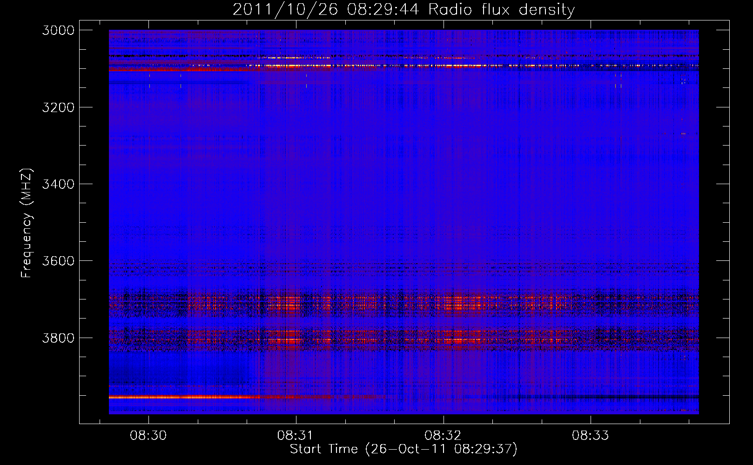
Task: Click the 08:32 time axis label
Action: pyautogui.click(x=443, y=436)
